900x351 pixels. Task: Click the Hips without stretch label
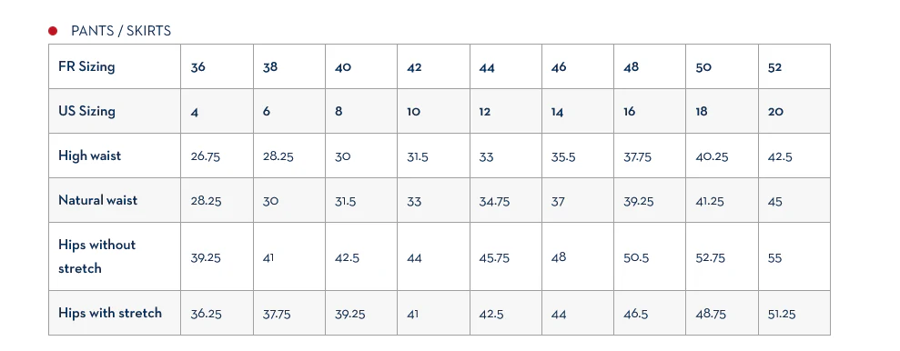point(97,256)
